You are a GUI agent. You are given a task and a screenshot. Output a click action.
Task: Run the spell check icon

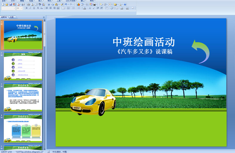click(40, 4)
